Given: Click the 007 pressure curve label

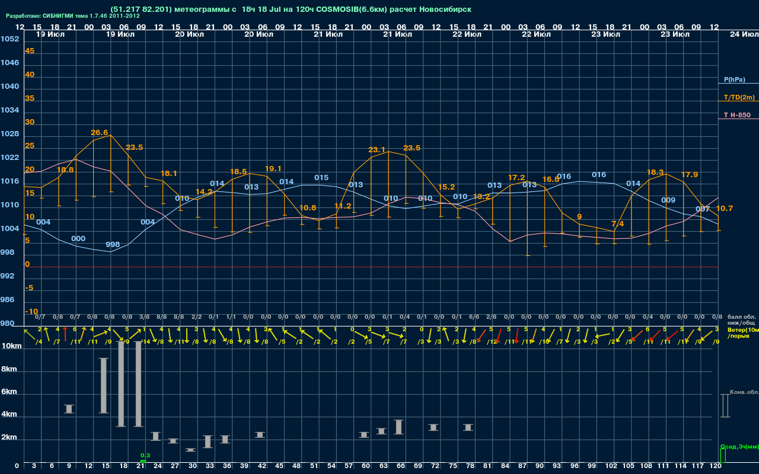Looking at the screenshot, I should [x=703, y=209].
